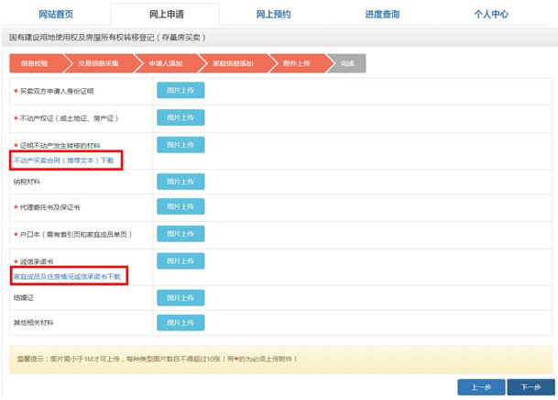Jump to the 交易信息采集 step

99,63
